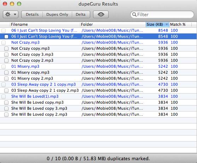Screen dimensions: 197x163
Task: Check Not Crazy copy.mp3 box
Action: coord(6,49)
